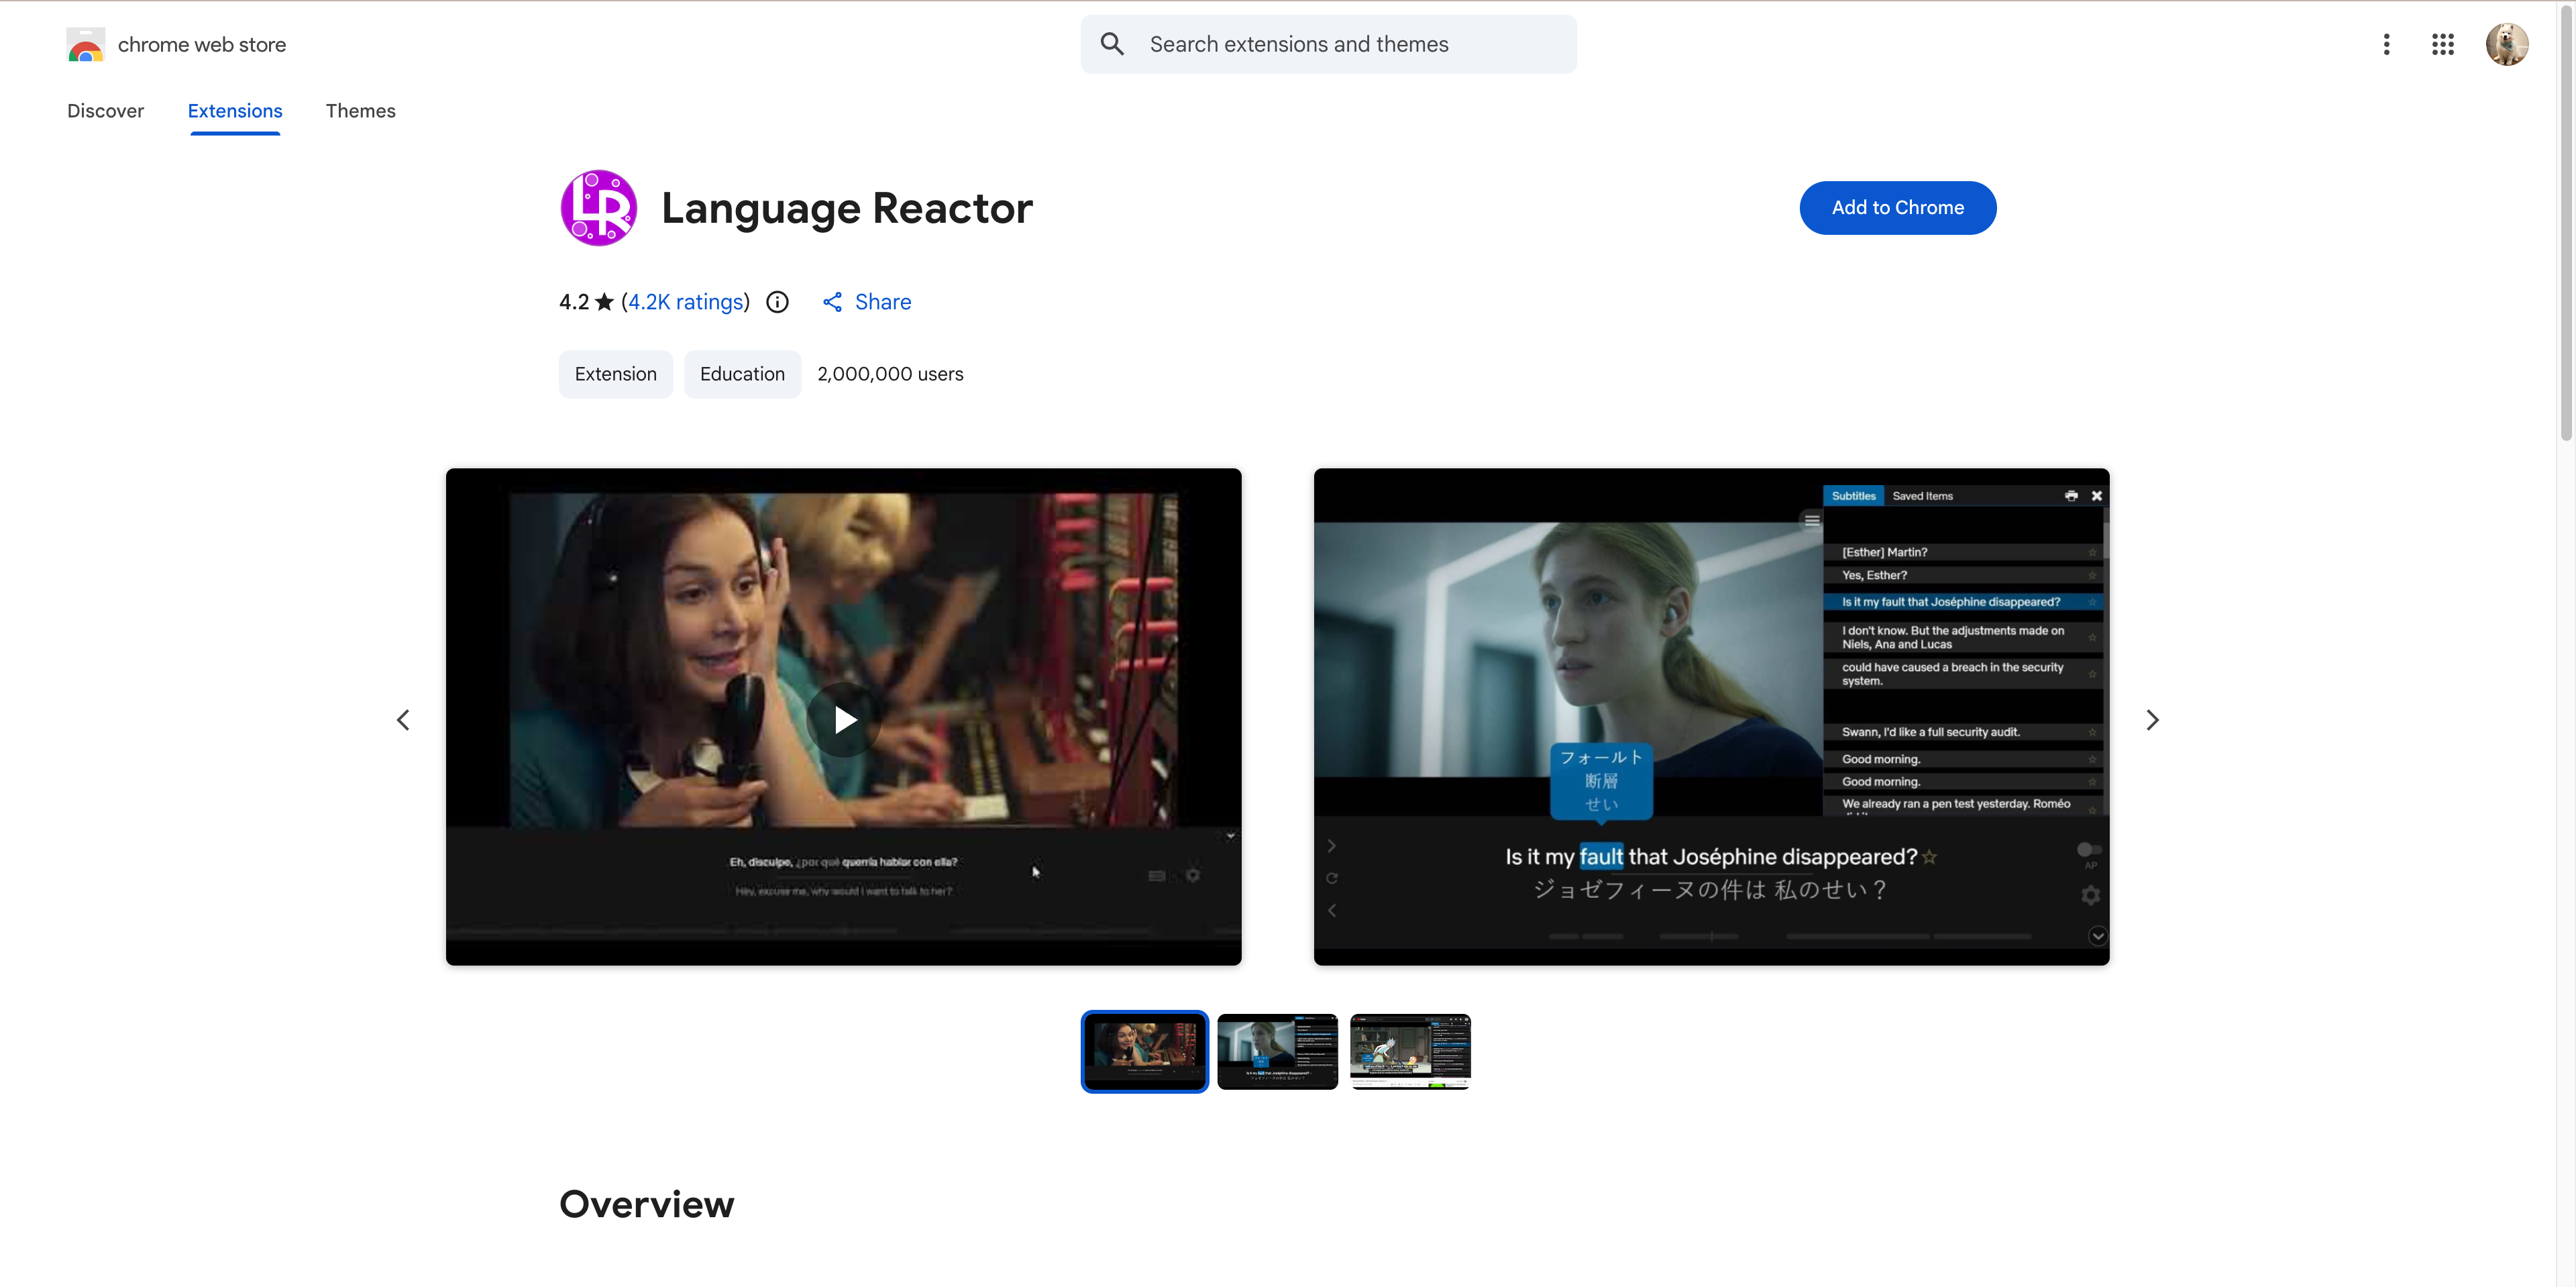The height and width of the screenshot is (1287, 2576).
Task: Open the Education category link
Action: (742, 373)
